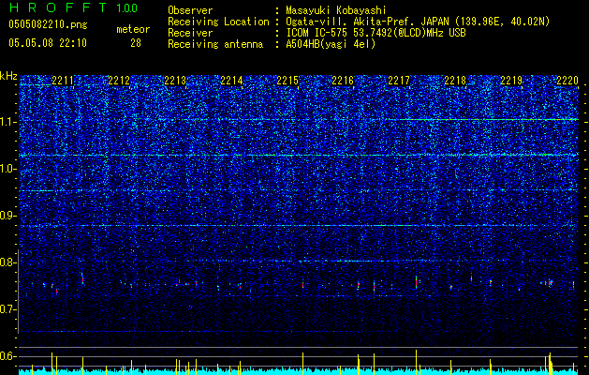Click the observer name Masayuki Kobayashi

click(336, 11)
